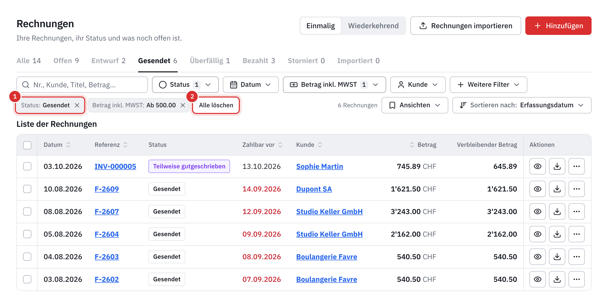This screenshot has height=308, width=608.
Task: Sort table by Zahlbar vor column
Action: [262, 145]
